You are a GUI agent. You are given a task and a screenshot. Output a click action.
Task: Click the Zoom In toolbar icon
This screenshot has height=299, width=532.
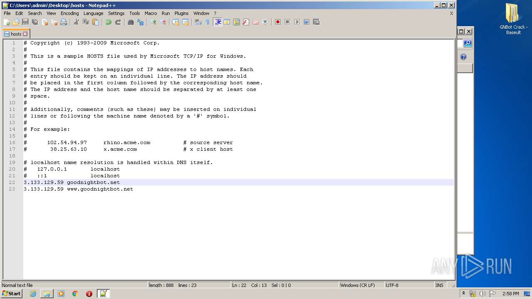[x=153, y=22]
